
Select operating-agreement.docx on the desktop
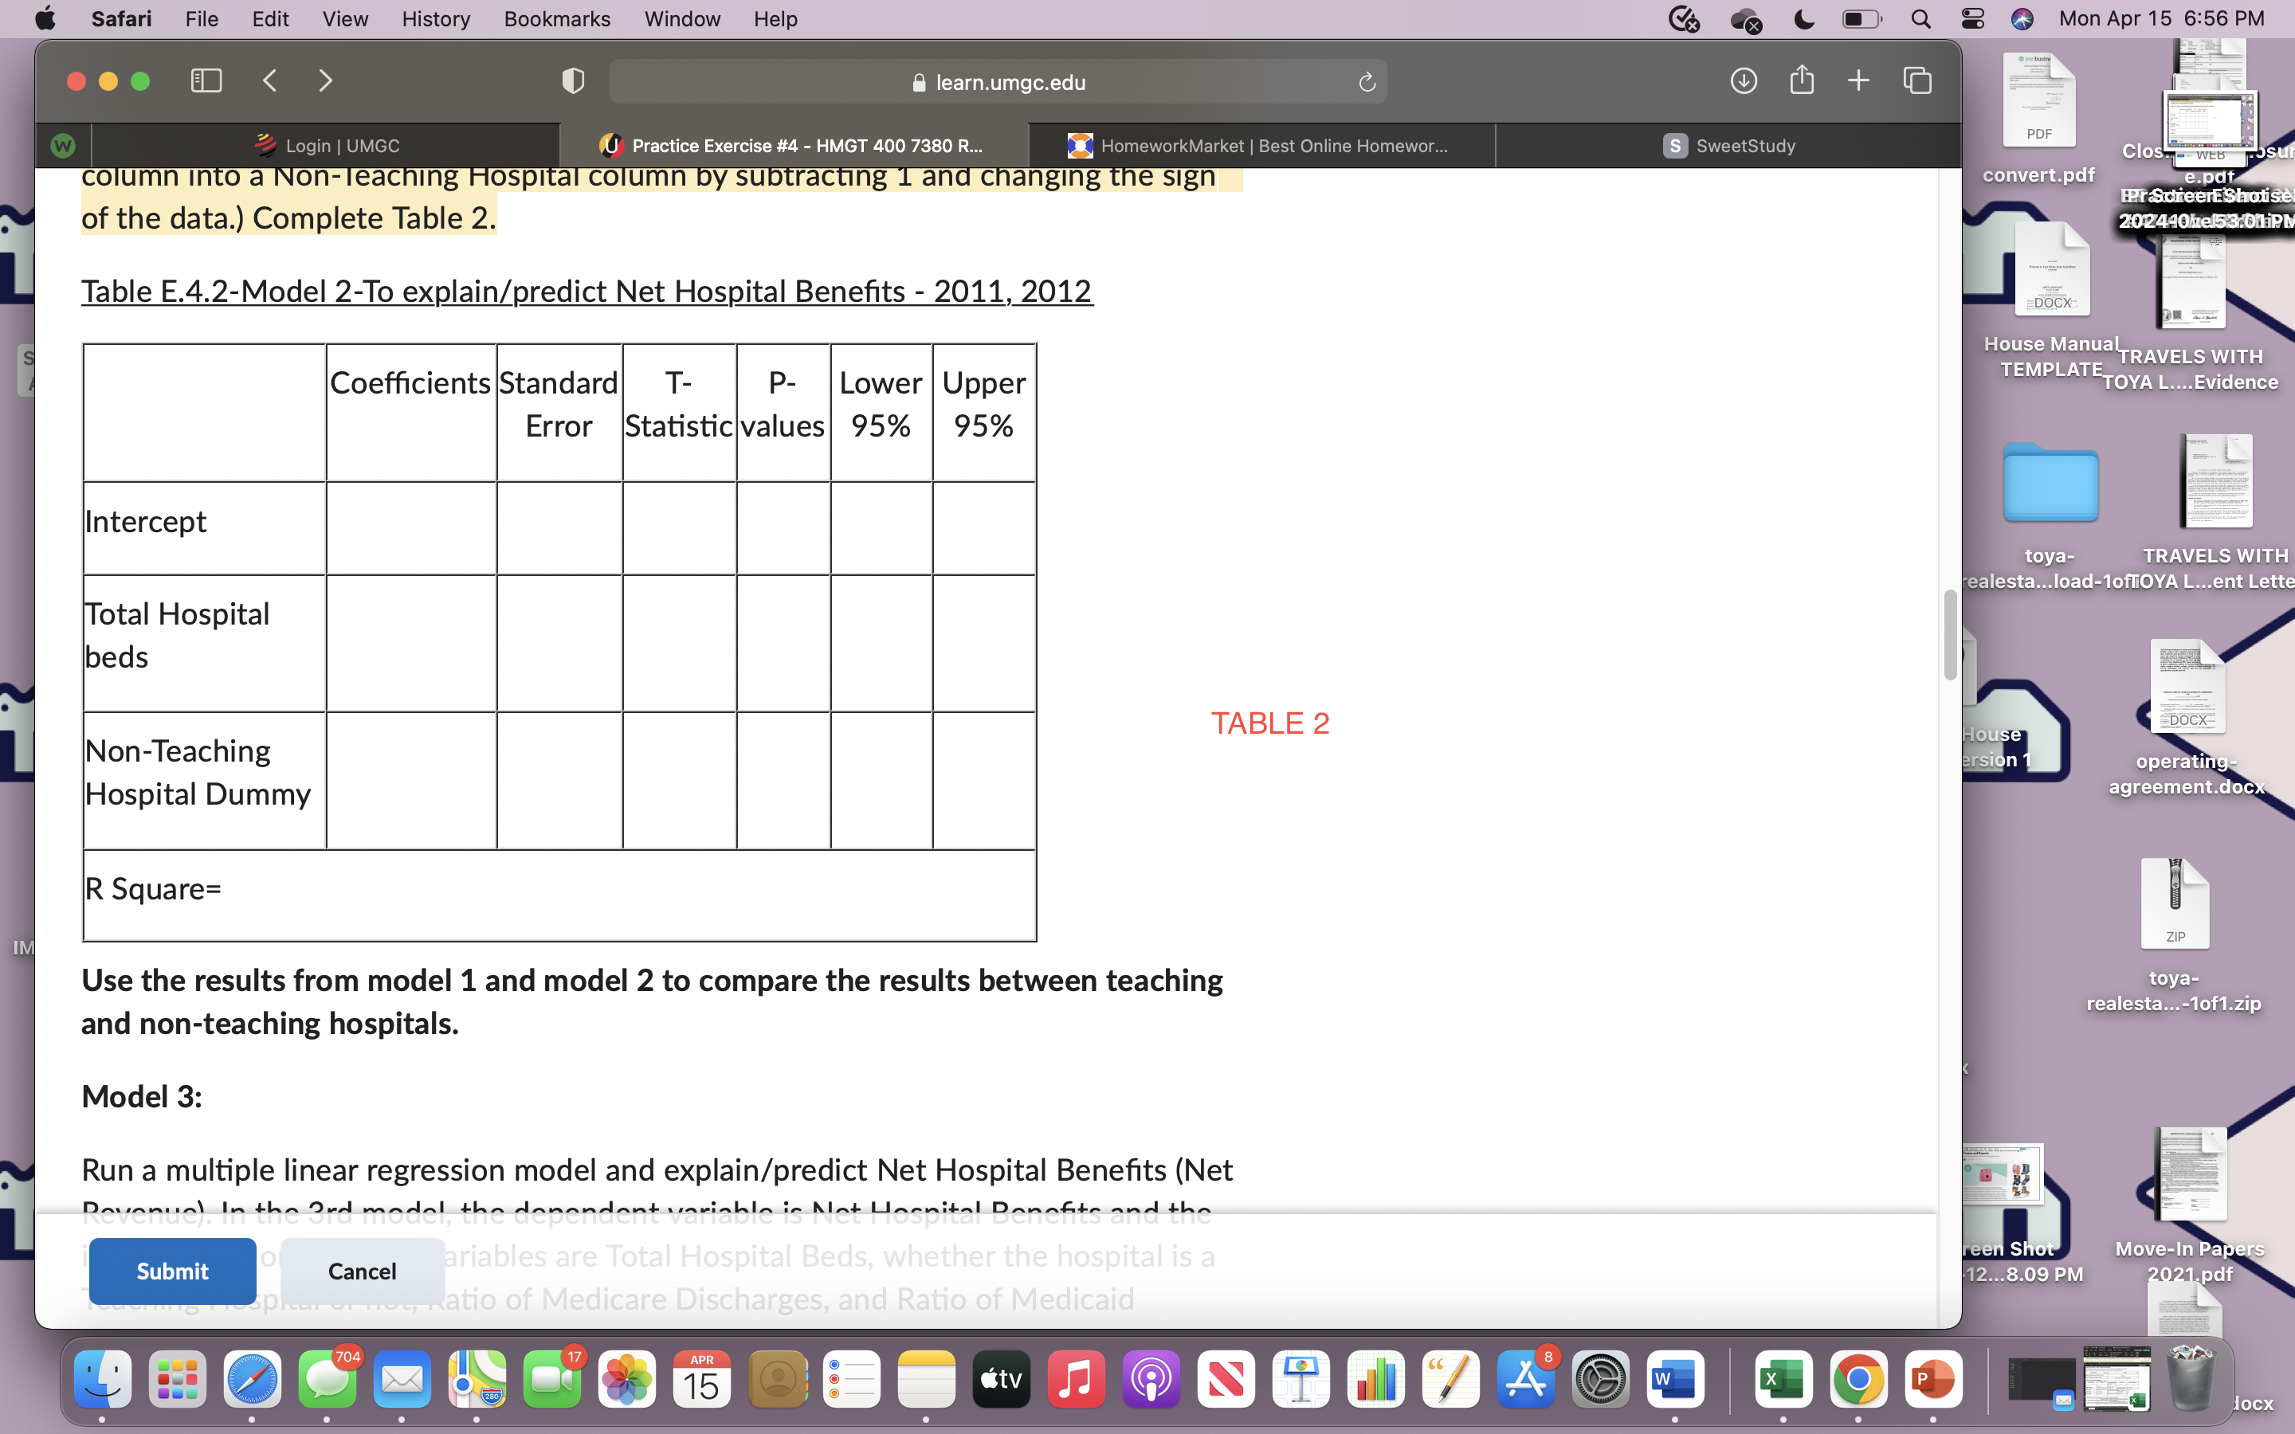point(2186,718)
